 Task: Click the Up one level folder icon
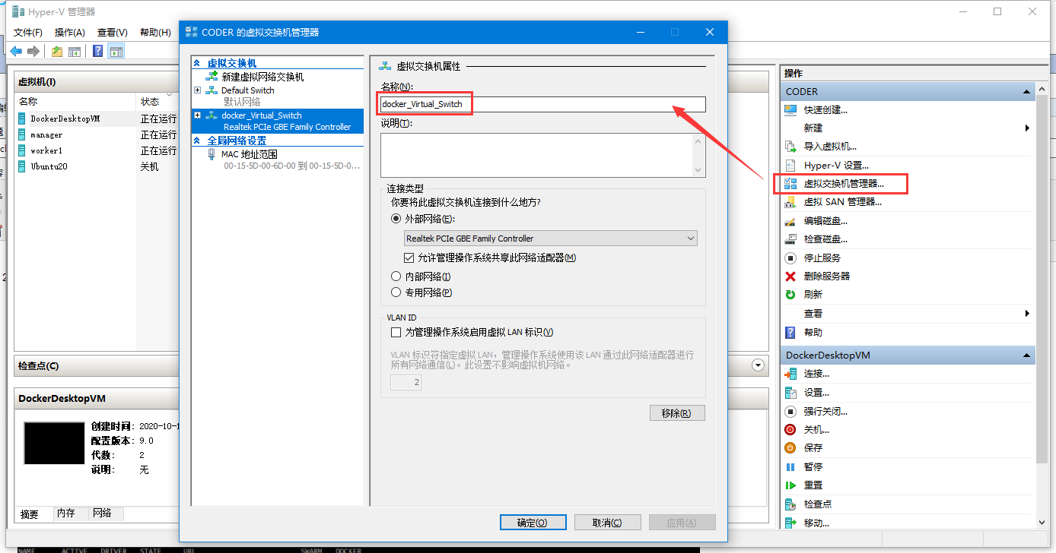coord(57,52)
